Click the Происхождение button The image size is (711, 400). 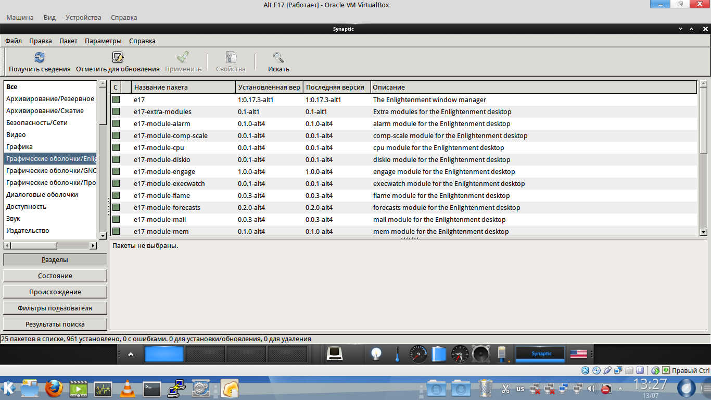[x=55, y=292]
